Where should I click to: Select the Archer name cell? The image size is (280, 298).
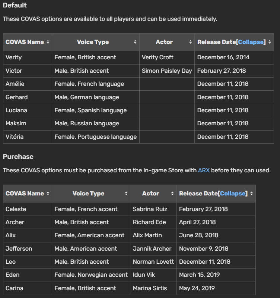28,222
